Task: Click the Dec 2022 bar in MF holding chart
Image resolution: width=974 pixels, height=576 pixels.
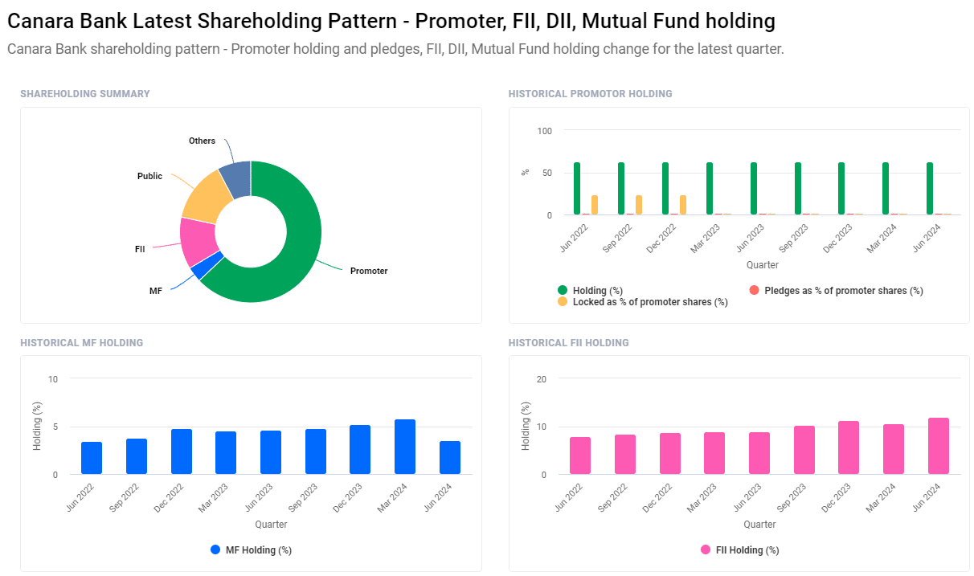Action: (182, 451)
